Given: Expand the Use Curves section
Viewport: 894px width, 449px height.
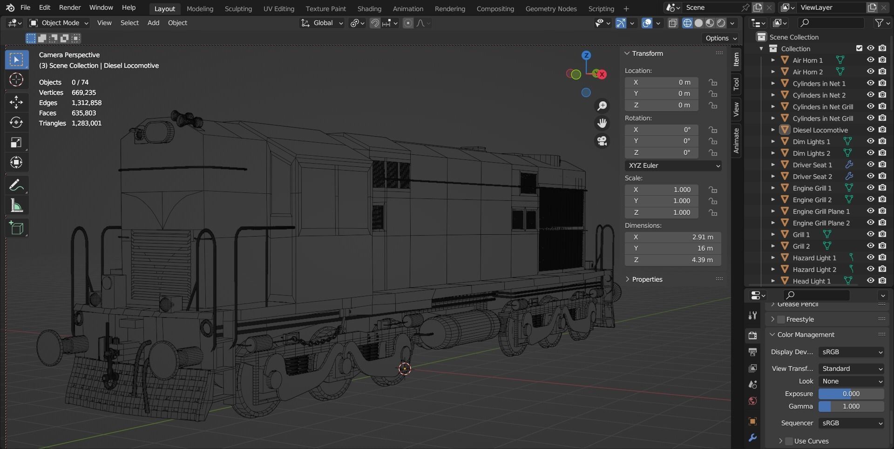Looking at the screenshot, I should pyautogui.click(x=781, y=441).
